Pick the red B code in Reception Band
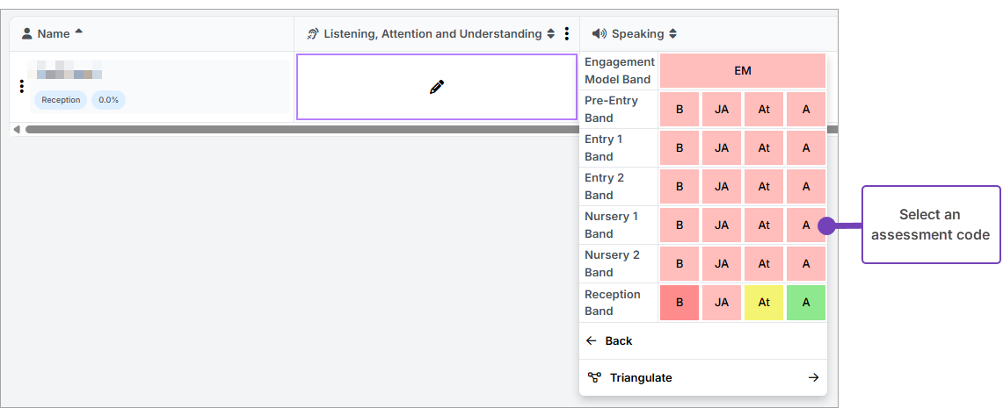1003x408 pixels. [x=680, y=303]
